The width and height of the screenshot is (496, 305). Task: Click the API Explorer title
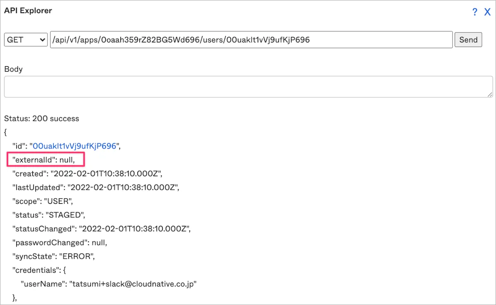point(28,11)
